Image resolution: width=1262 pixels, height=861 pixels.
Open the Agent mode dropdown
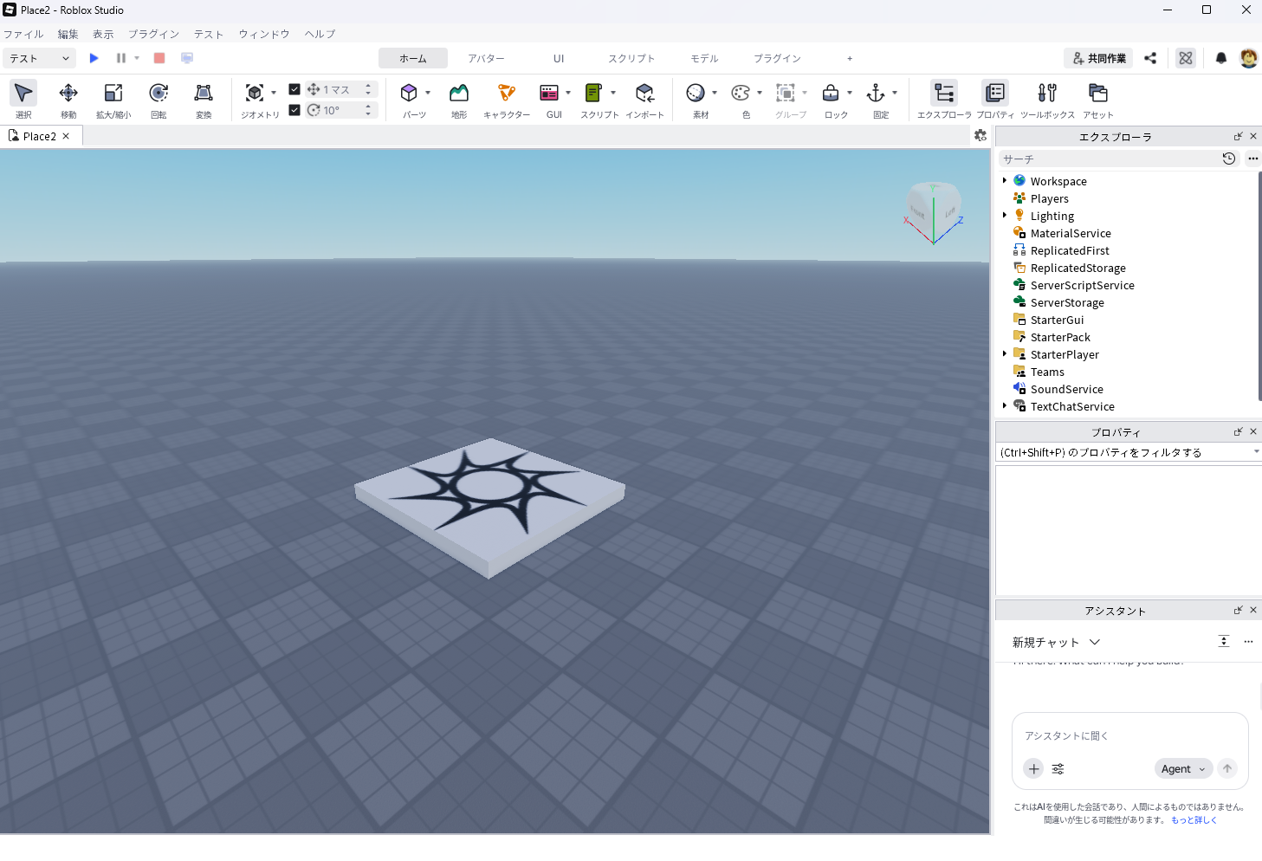[1183, 768]
